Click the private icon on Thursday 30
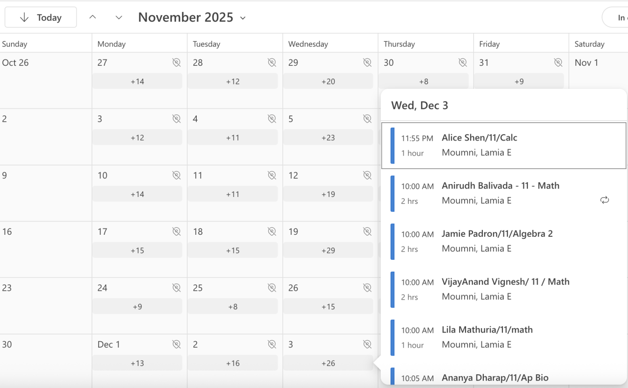Viewport: 628px width, 388px height. [x=463, y=62]
